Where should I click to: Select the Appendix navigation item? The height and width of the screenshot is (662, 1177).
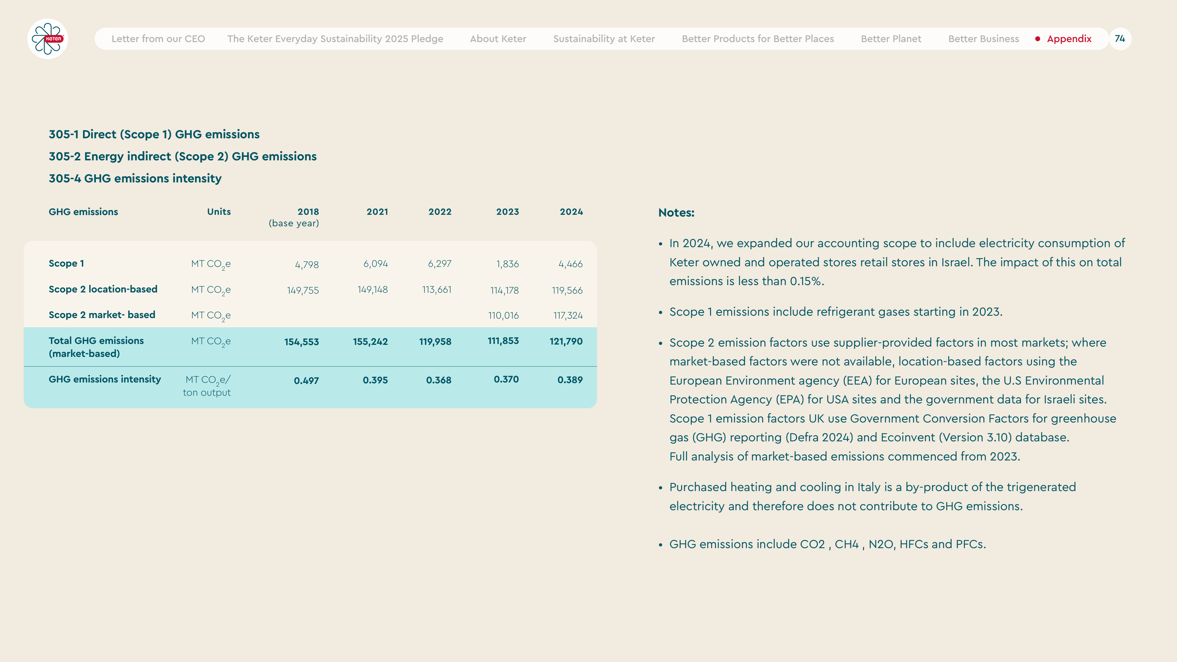click(x=1069, y=39)
